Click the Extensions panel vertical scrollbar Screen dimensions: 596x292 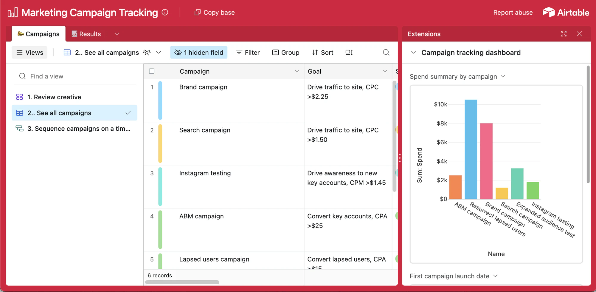click(588, 124)
